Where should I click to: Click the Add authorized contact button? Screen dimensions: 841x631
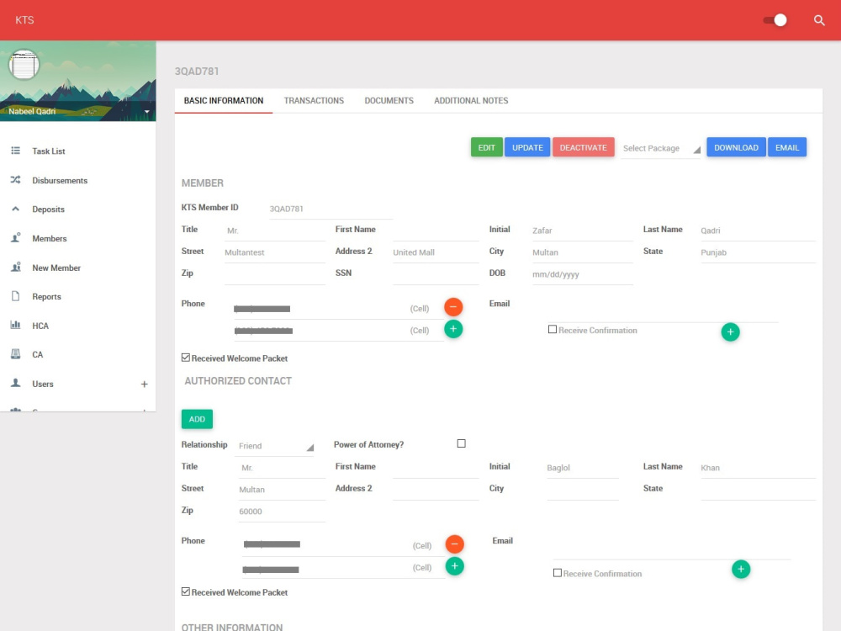click(x=197, y=419)
